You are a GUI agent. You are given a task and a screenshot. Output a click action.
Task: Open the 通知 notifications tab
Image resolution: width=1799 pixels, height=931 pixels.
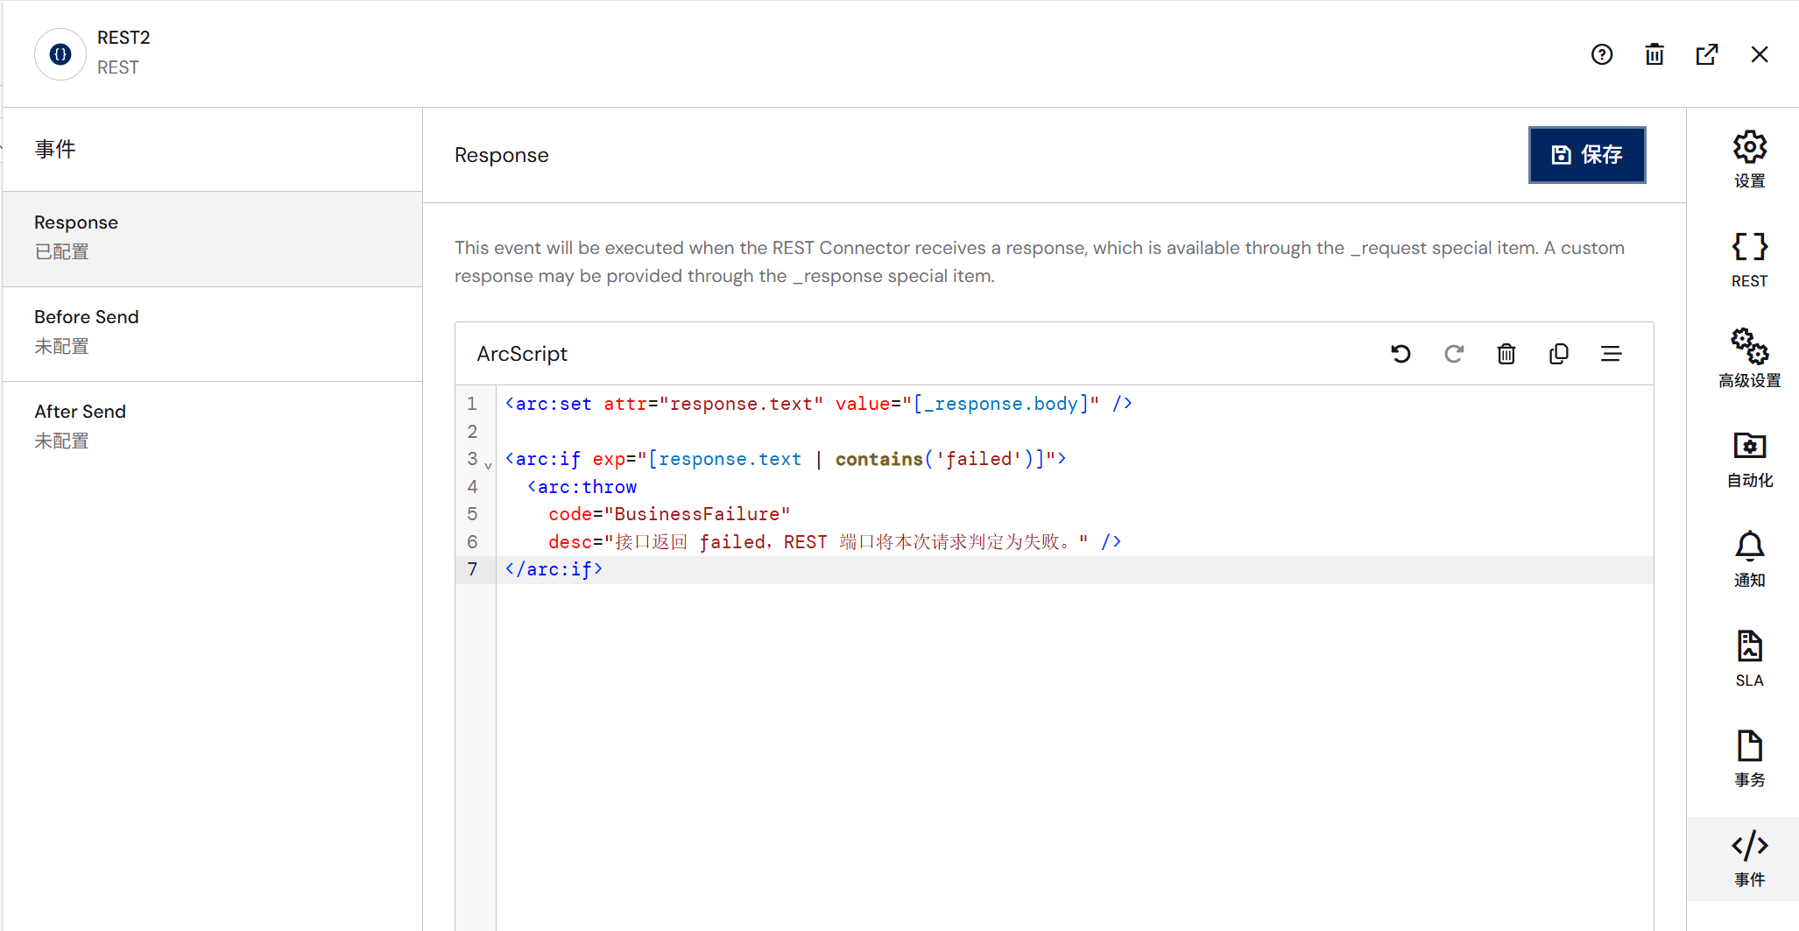pos(1750,559)
